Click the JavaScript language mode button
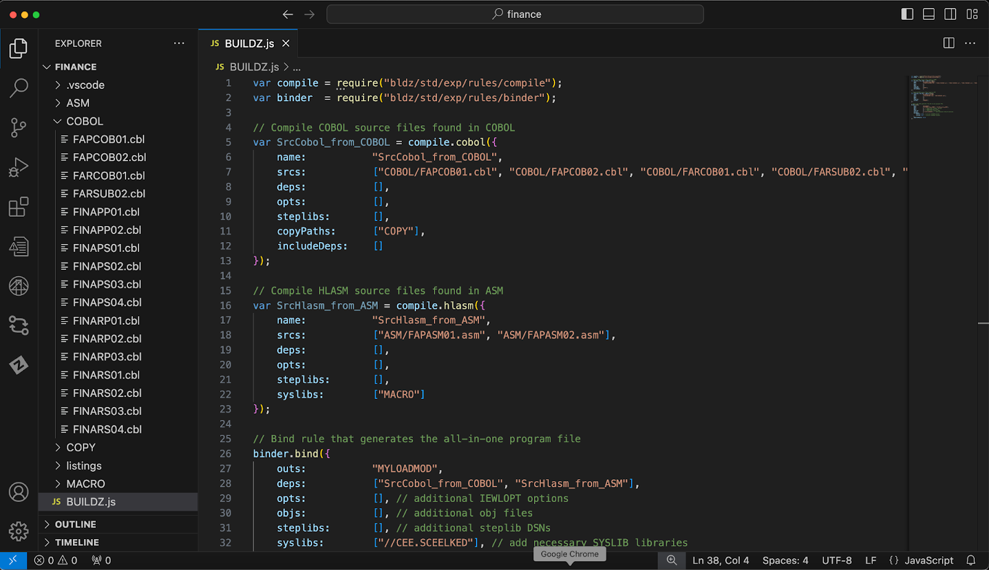The image size is (989, 570). [922, 560]
